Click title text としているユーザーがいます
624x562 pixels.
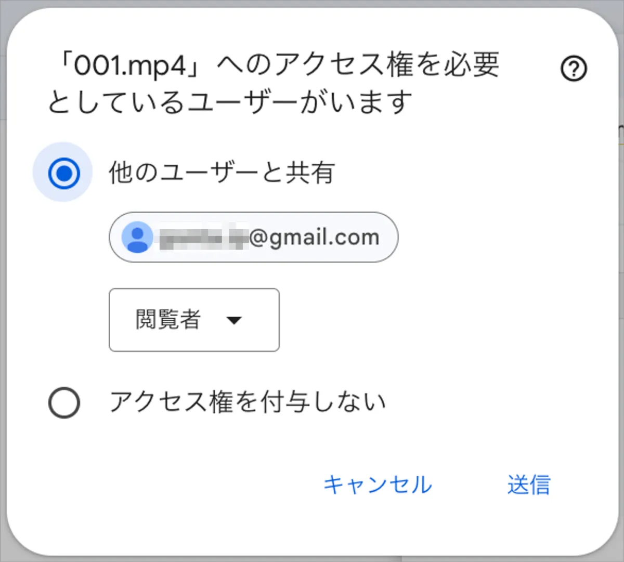230,102
